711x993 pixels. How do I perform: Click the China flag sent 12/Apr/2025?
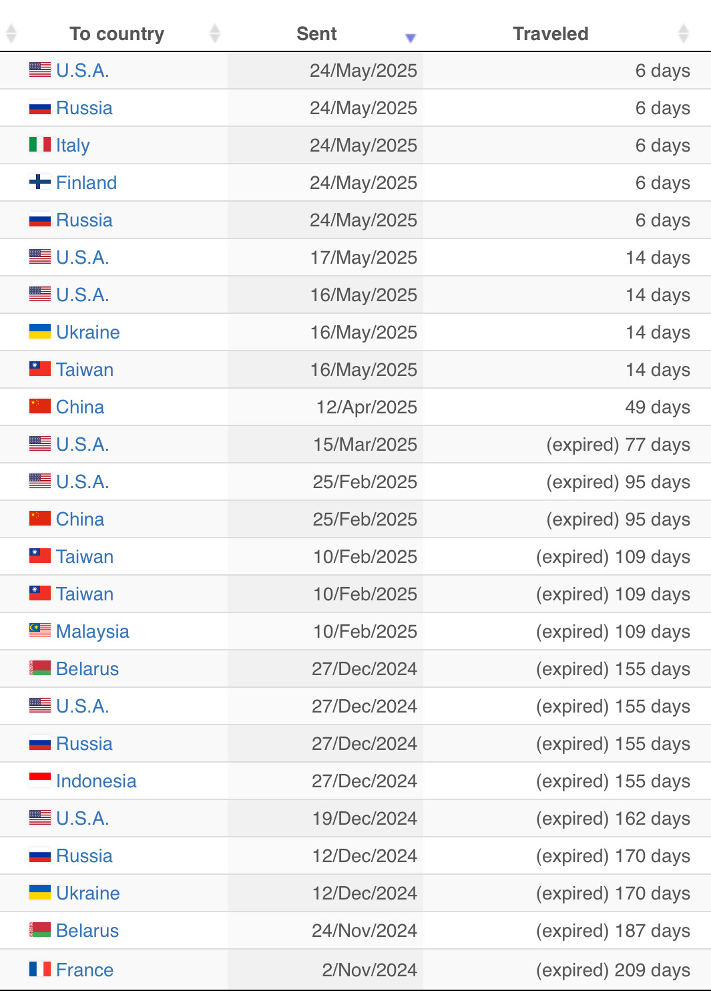(40, 406)
